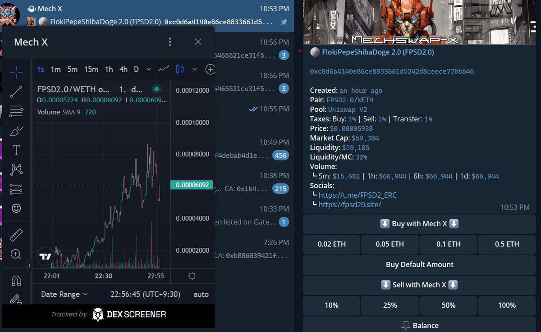Toggle the auto scale option
Image resolution: width=541 pixels, height=332 pixels.
click(201, 294)
